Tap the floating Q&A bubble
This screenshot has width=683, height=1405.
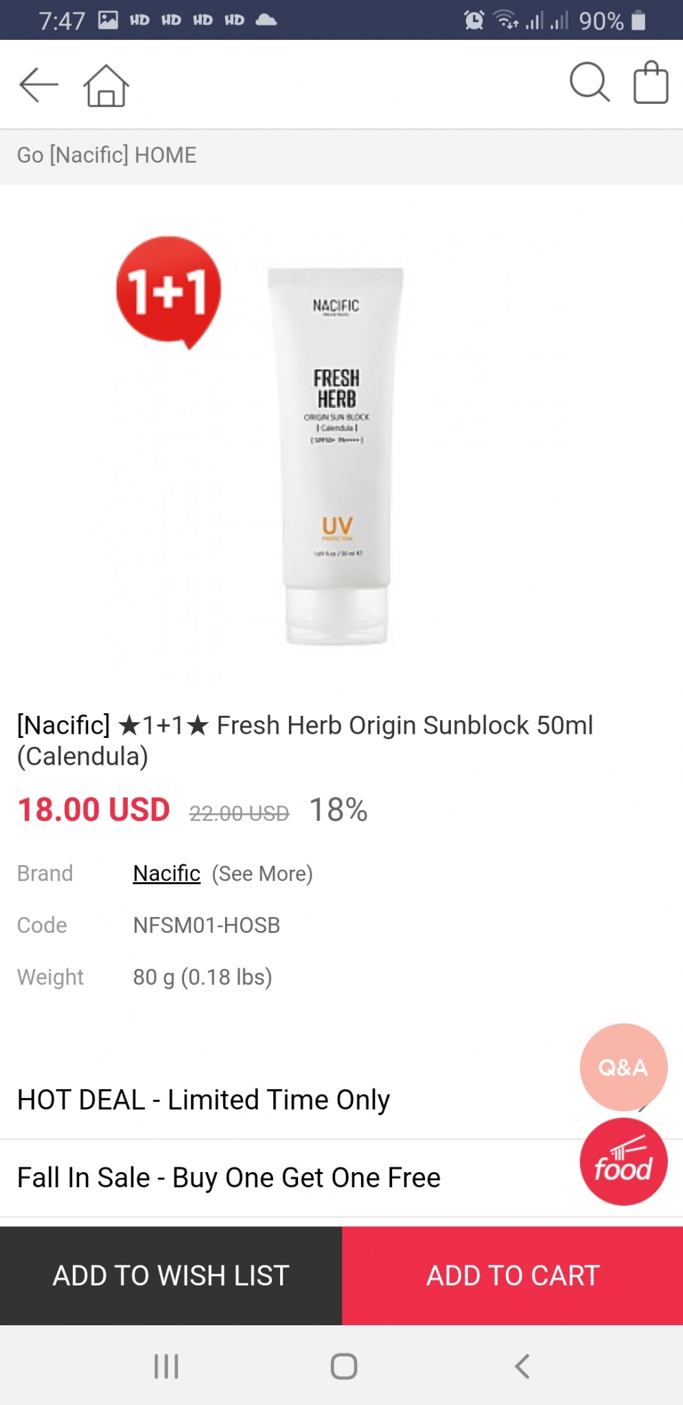pos(623,1067)
